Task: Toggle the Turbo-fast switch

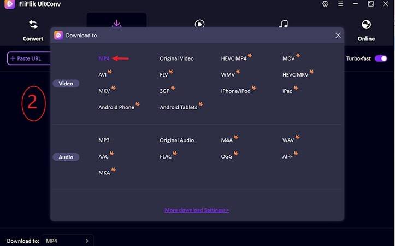Action: 381,58
